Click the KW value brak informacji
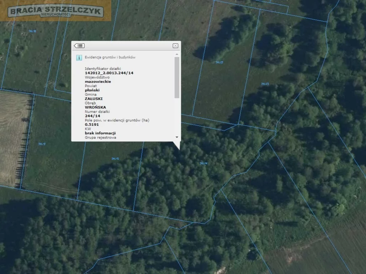 (100, 133)
